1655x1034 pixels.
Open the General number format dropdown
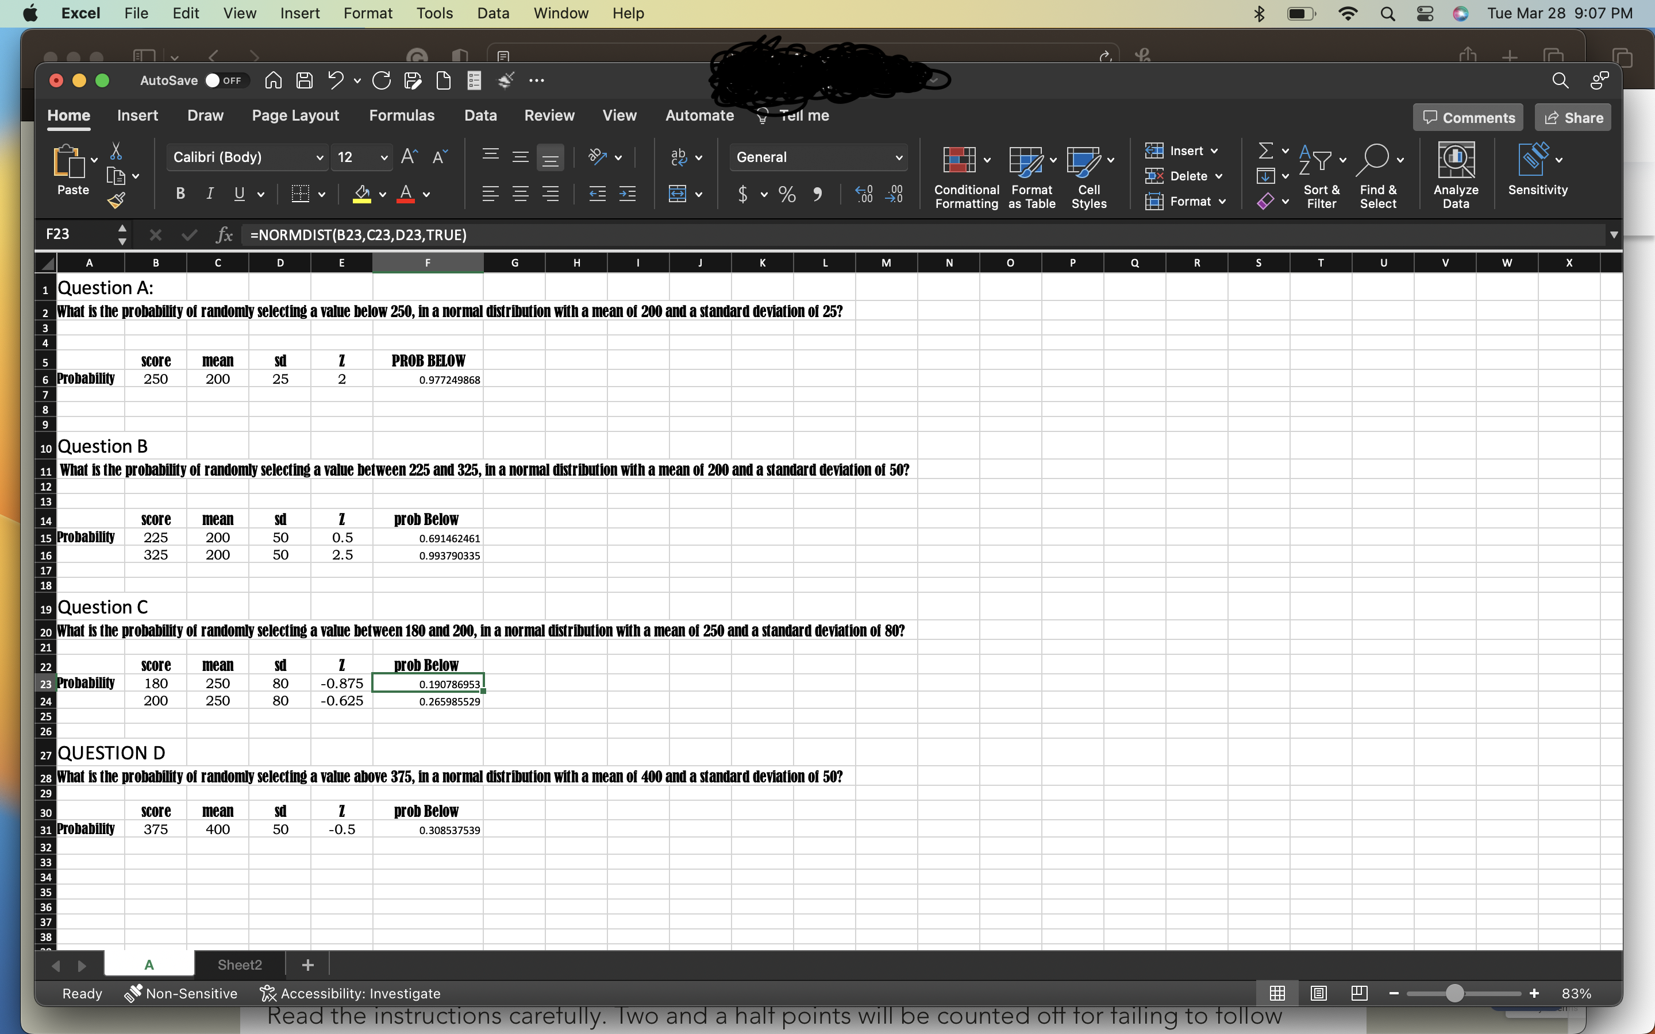tap(899, 157)
